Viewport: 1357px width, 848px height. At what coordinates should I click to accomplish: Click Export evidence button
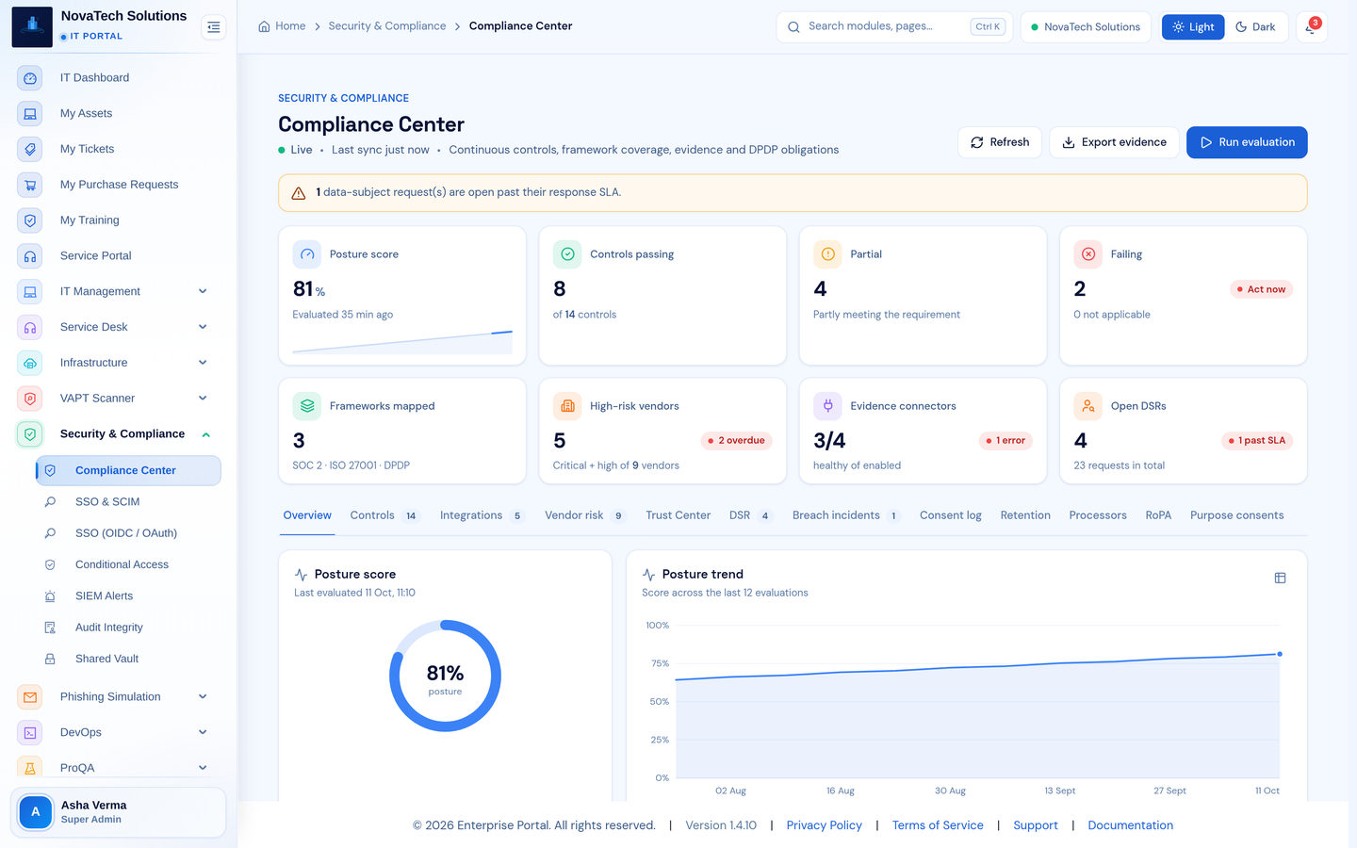pyautogui.click(x=1114, y=142)
